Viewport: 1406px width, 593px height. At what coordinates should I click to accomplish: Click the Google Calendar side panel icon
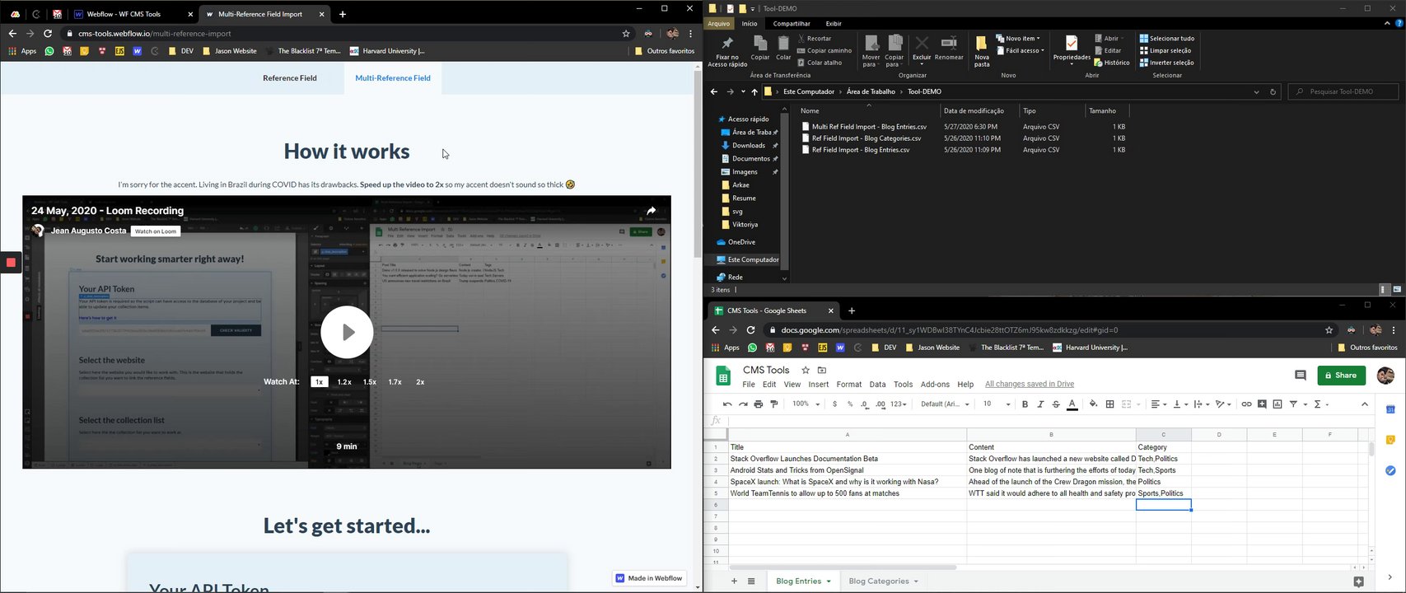coord(1390,409)
